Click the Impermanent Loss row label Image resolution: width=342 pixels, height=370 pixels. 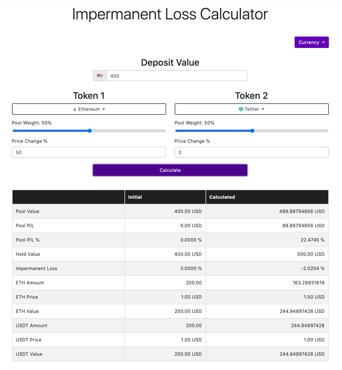coord(37,268)
